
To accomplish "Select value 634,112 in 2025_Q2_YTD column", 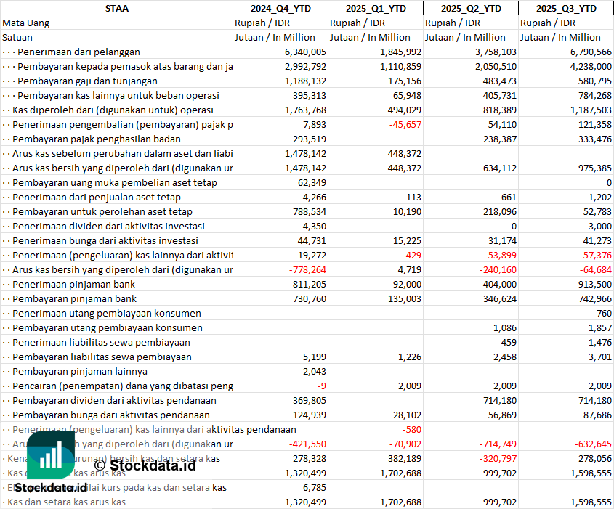I will [500, 168].
